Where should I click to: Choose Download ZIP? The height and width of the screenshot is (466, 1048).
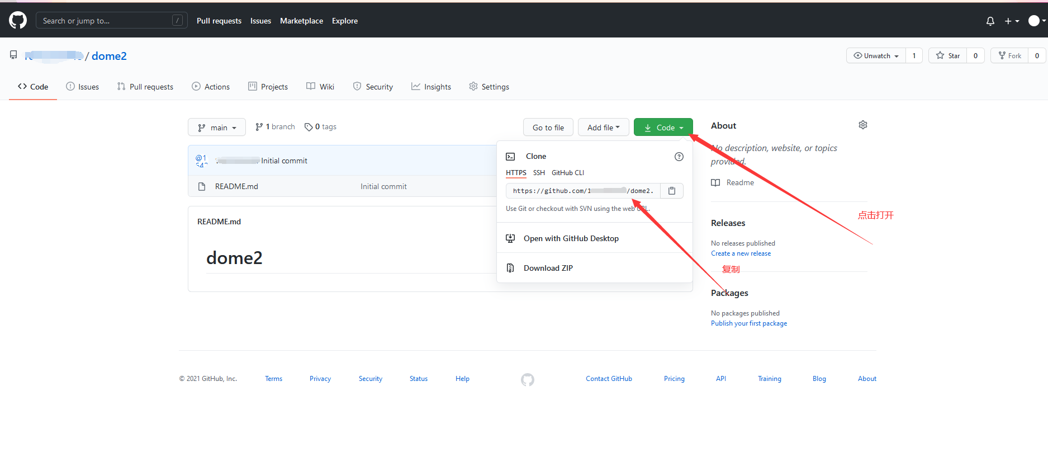[x=595, y=268]
